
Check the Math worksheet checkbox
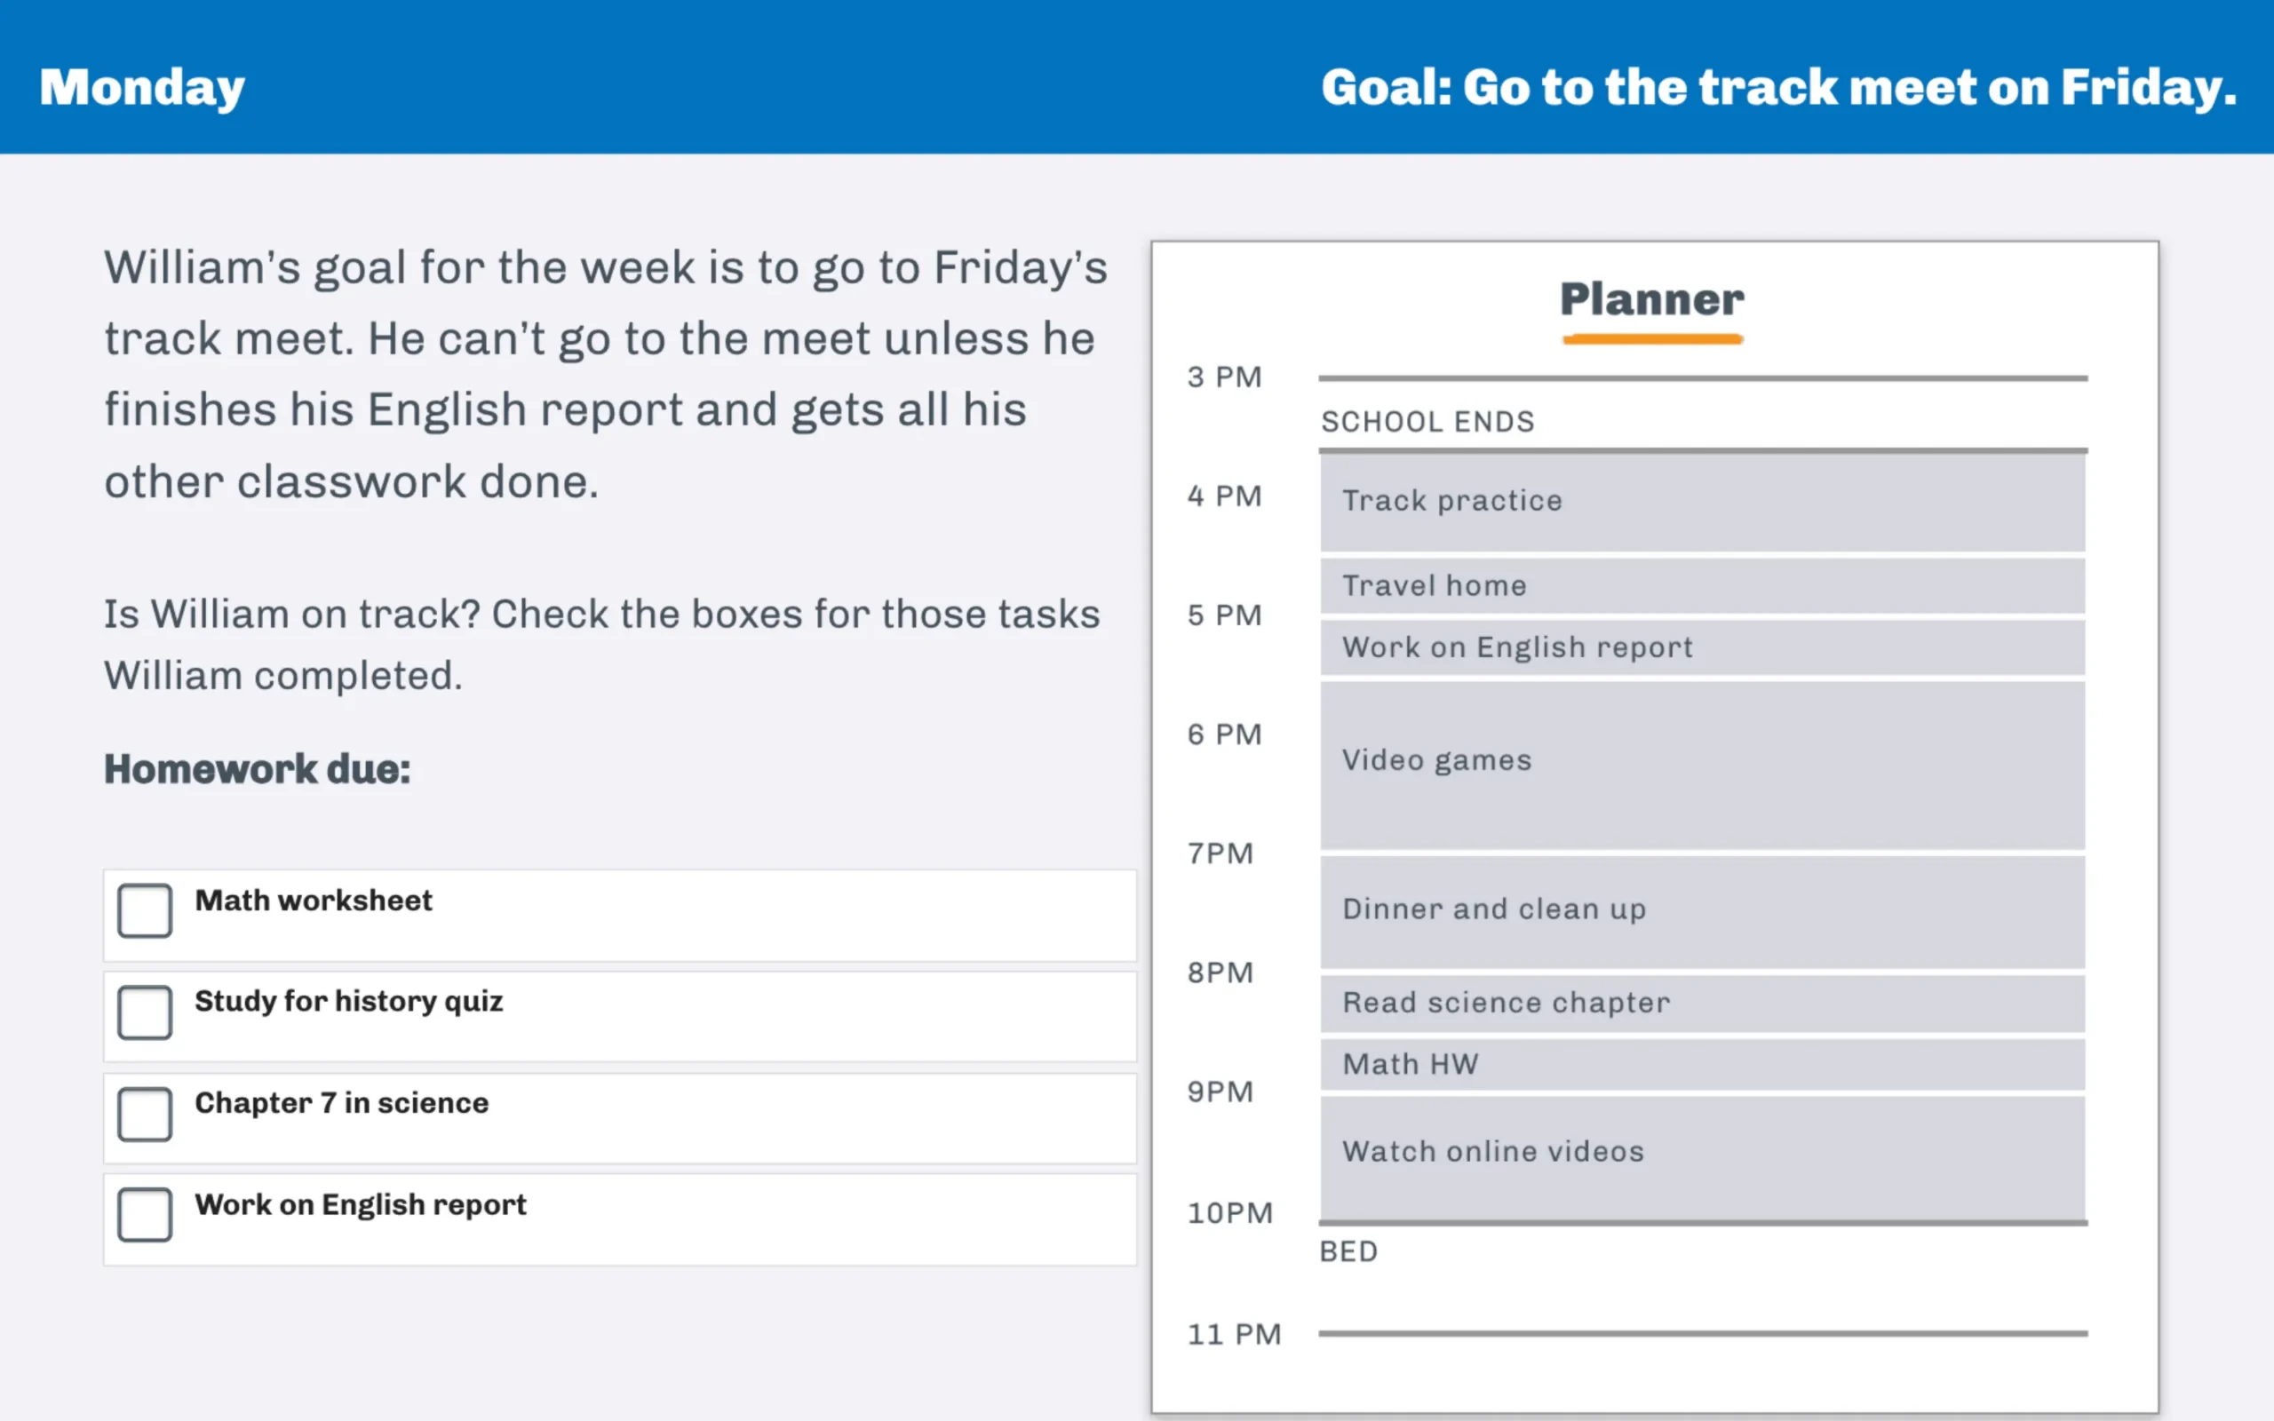[145, 909]
